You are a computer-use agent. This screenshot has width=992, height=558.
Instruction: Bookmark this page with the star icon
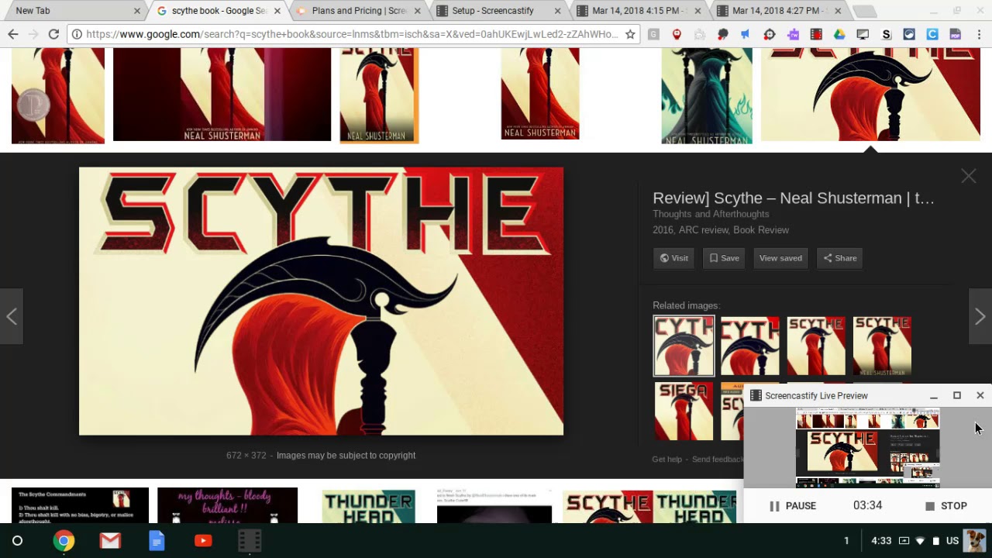coord(630,34)
